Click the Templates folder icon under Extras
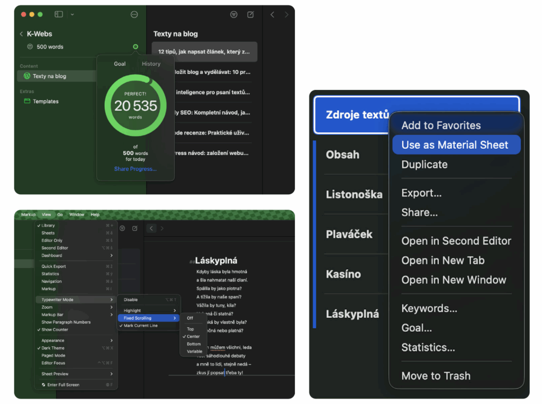Image resolution: width=542 pixels, height=404 pixels. (27, 101)
